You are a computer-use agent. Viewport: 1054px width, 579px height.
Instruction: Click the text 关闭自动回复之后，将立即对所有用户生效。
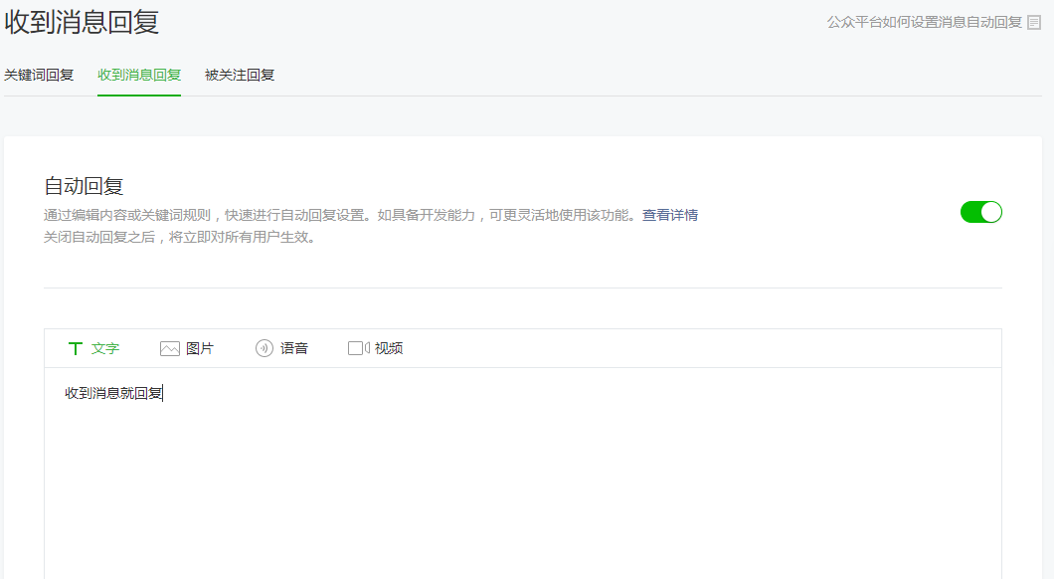point(179,238)
